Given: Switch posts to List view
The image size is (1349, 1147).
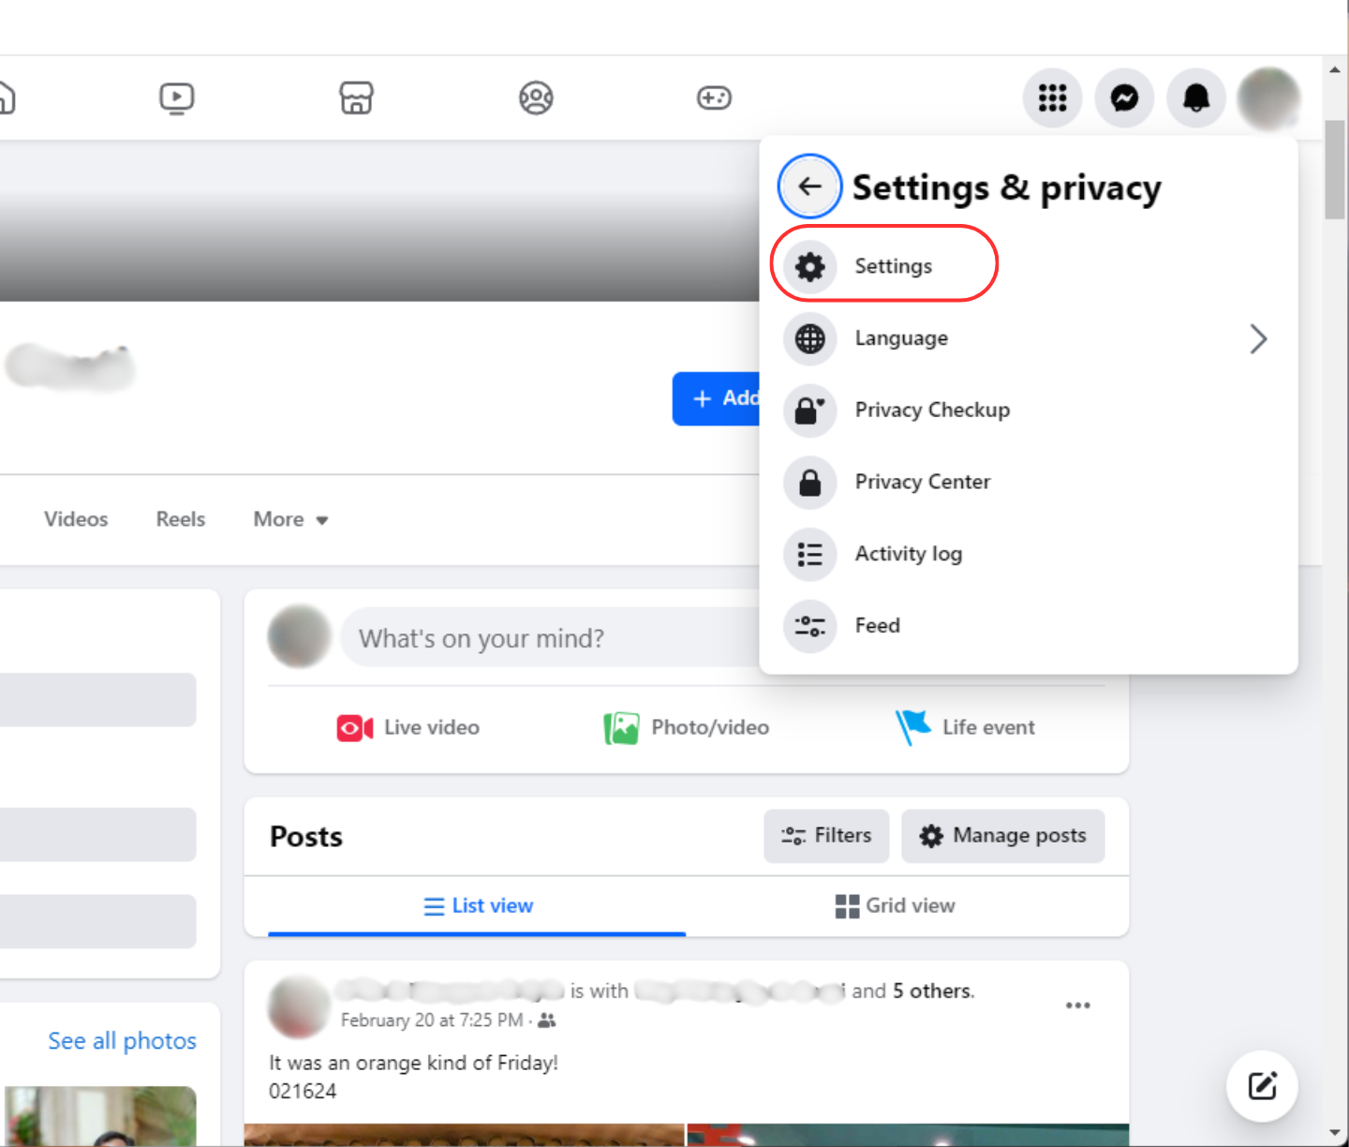Looking at the screenshot, I should coord(478,906).
